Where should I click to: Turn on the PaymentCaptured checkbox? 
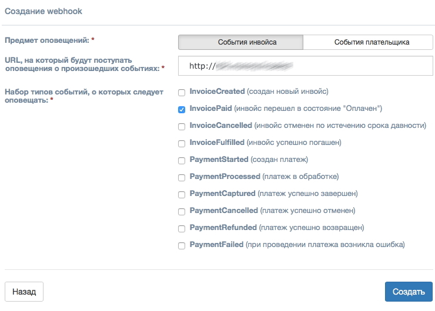pos(182,194)
